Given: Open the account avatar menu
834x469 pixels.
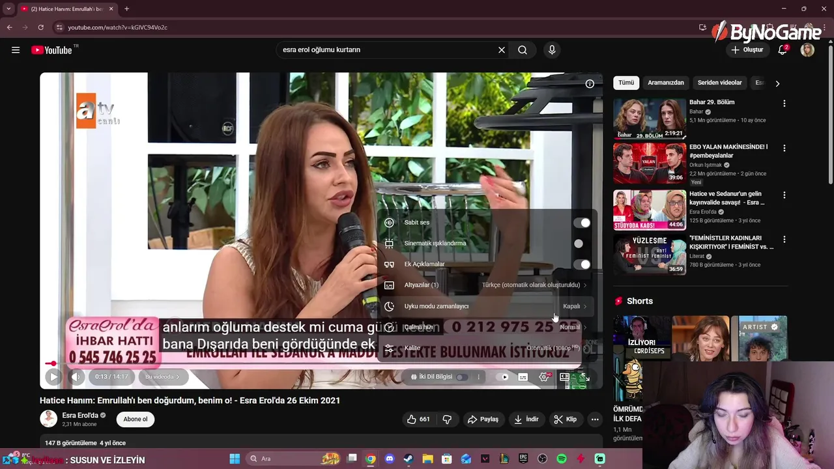Looking at the screenshot, I should click(807, 50).
